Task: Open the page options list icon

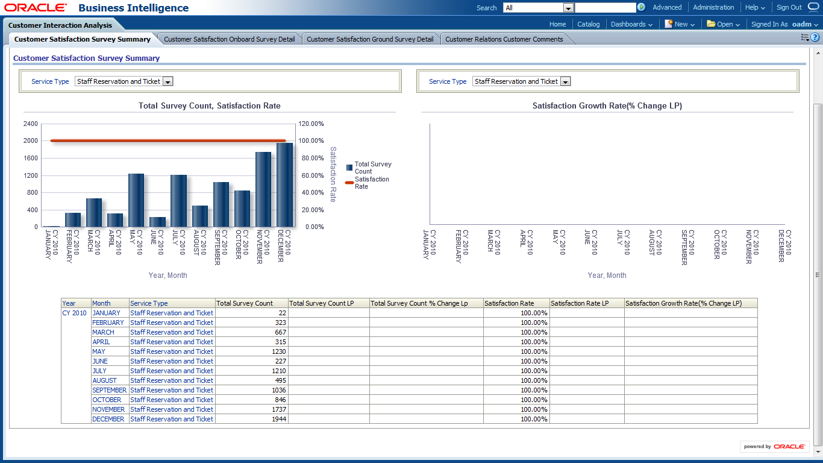Action: [x=805, y=37]
